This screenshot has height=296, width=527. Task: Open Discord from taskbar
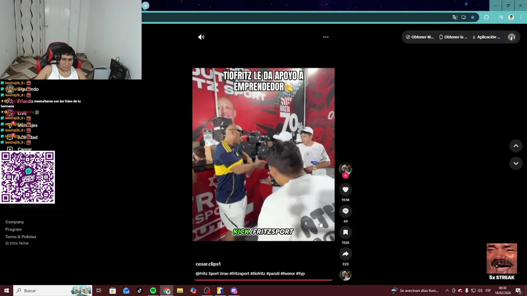(x=234, y=291)
